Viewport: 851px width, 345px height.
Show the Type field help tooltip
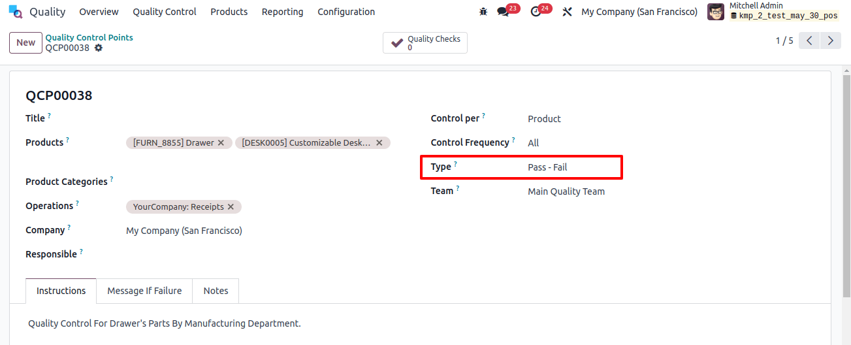[x=455, y=164]
